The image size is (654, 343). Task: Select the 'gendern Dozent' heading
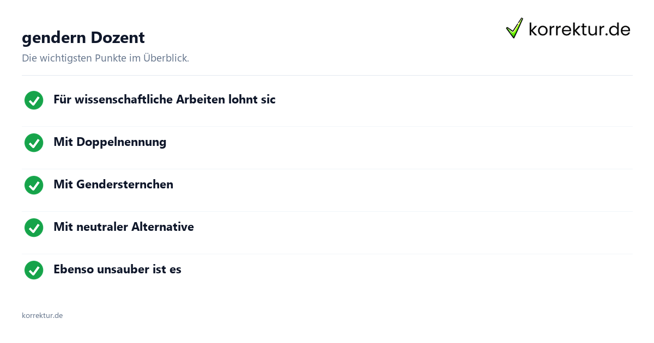coord(83,38)
